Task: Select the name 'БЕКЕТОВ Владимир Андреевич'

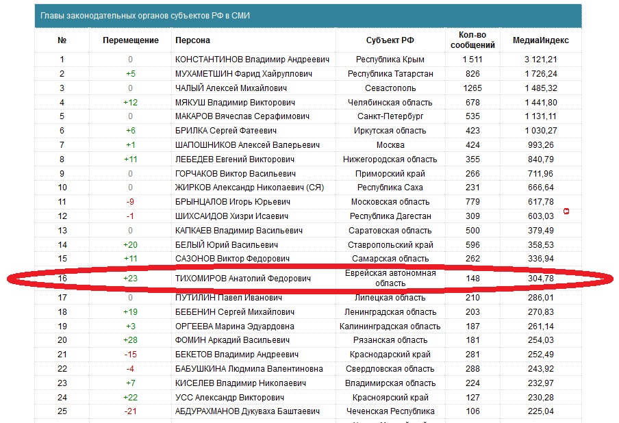Action: (x=237, y=355)
